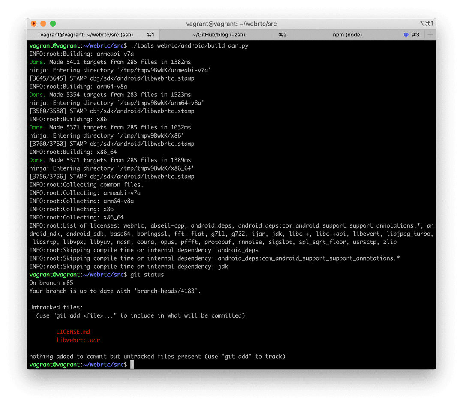Click the window title 'vagrant@vagrant: ~/webrtc/src'
The height and width of the screenshot is (405, 463).
[231, 24]
